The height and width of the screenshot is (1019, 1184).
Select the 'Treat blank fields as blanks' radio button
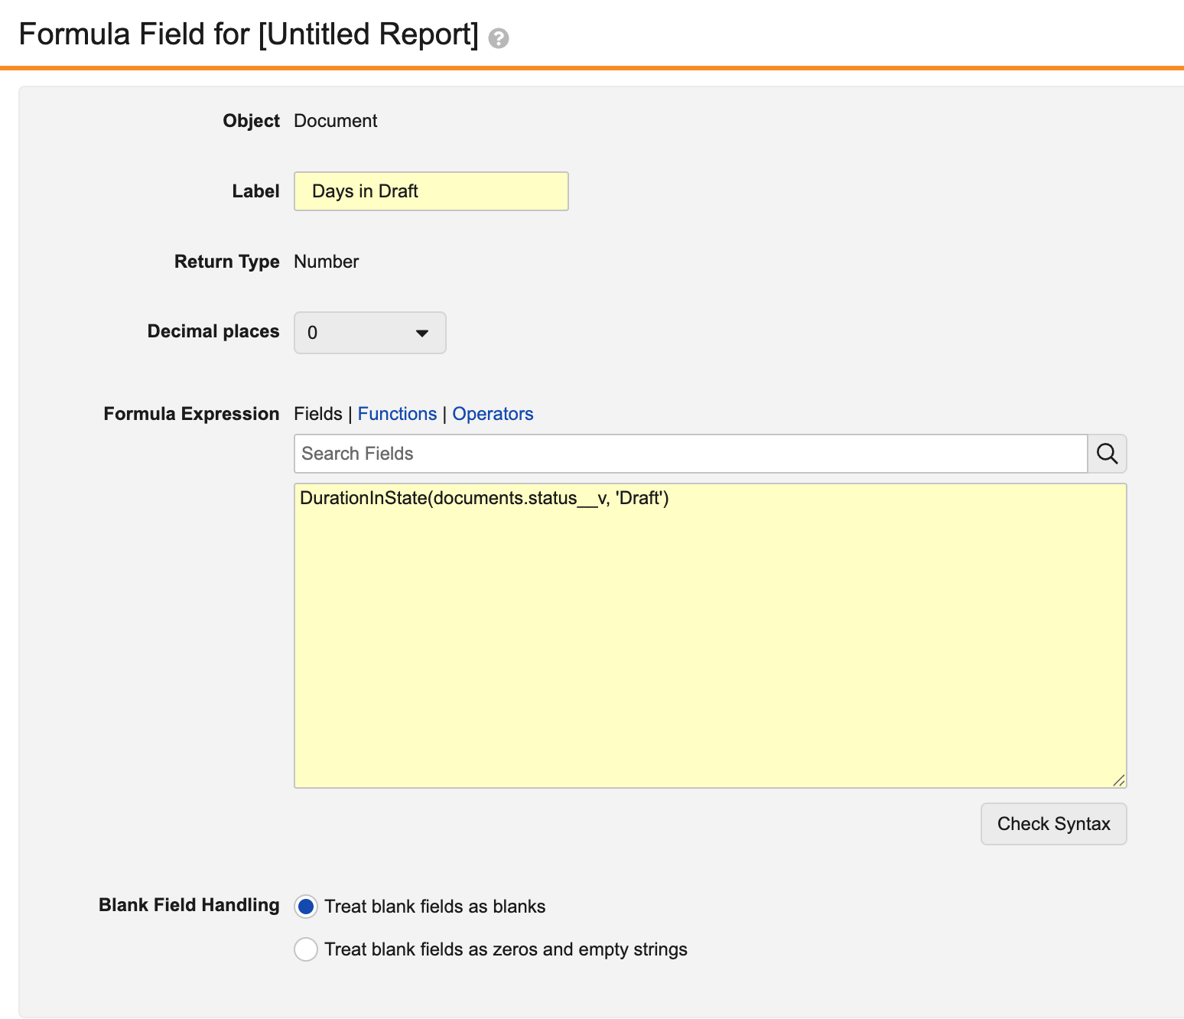click(x=306, y=907)
